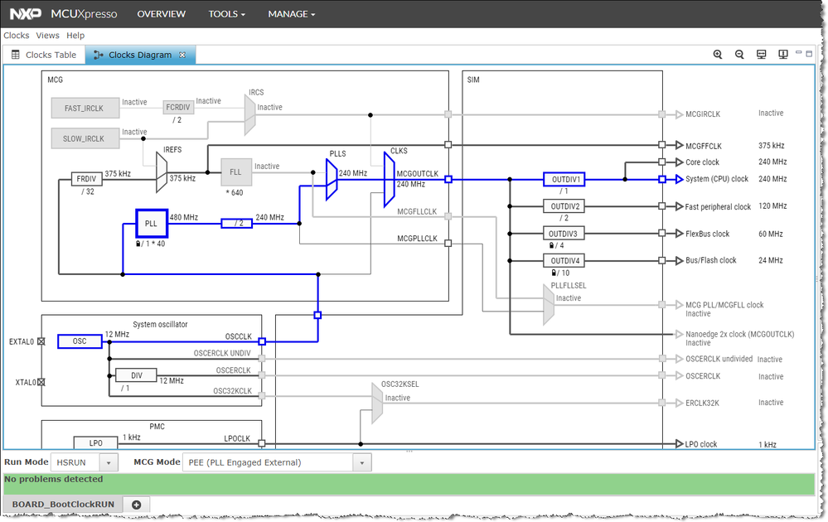Close the Clocks Diagram tab
The image size is (828, 522).
[182, 55]
